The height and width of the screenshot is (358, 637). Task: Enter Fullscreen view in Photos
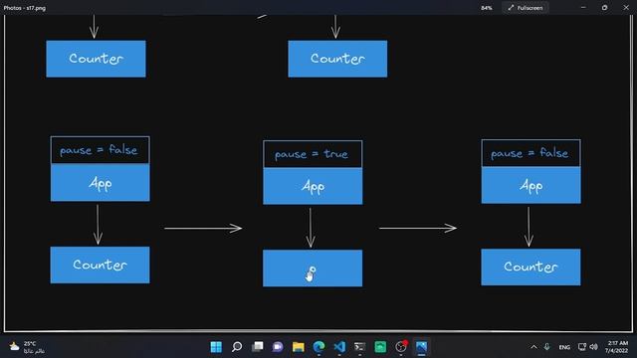click(x=526, y=8)
